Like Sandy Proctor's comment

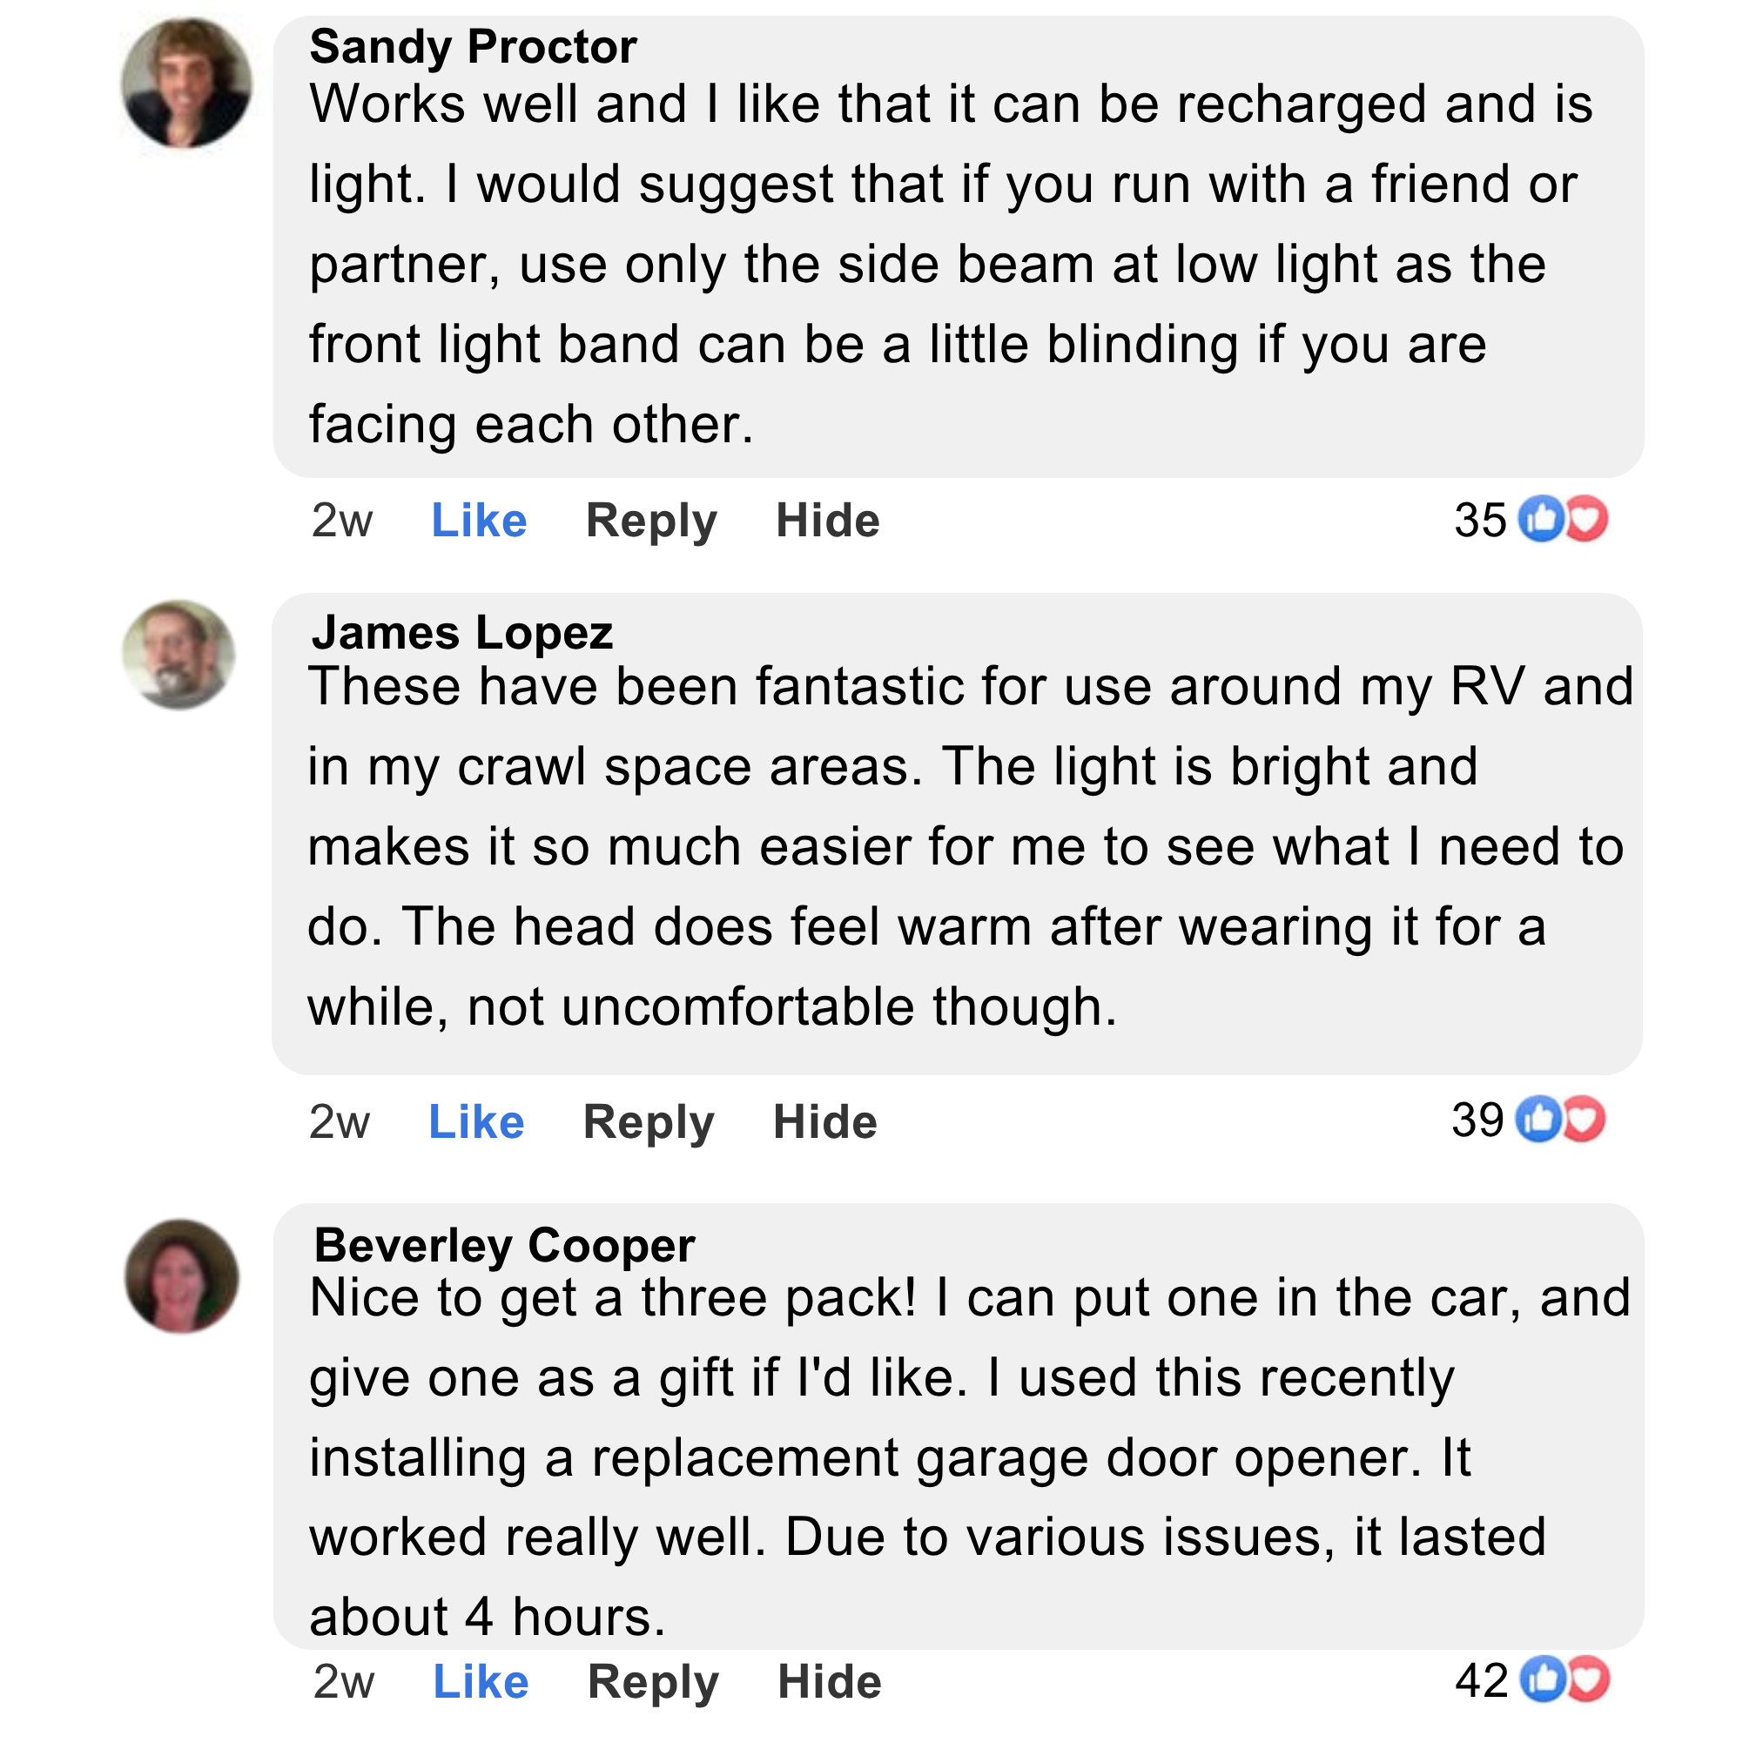(478, 521)
